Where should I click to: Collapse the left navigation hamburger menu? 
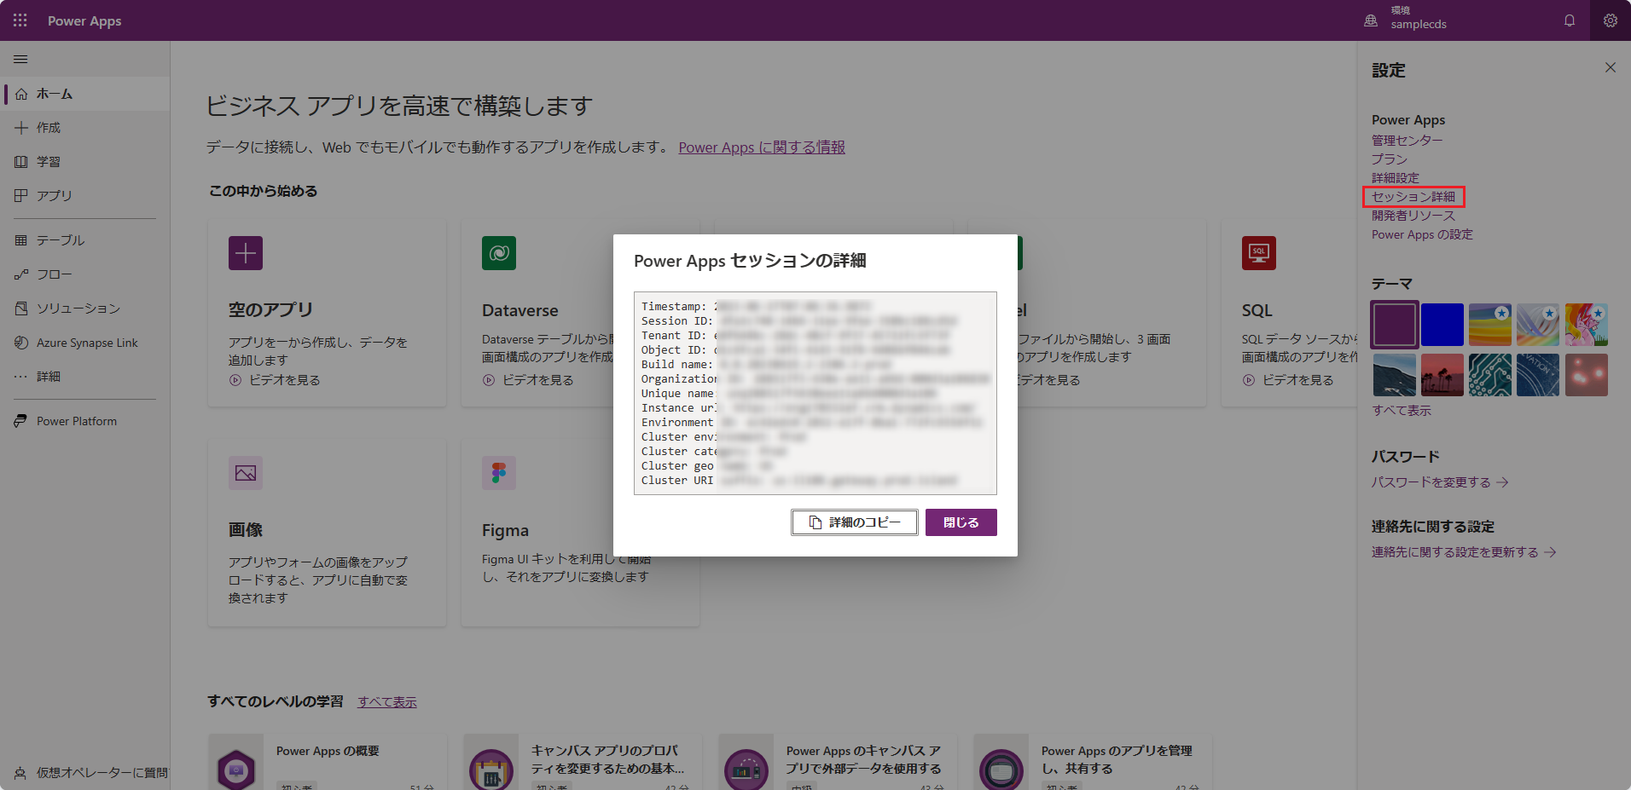(x=20, y=60)
